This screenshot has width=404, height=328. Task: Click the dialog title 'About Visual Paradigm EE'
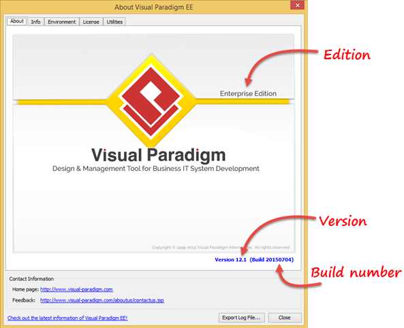point(154,7)
